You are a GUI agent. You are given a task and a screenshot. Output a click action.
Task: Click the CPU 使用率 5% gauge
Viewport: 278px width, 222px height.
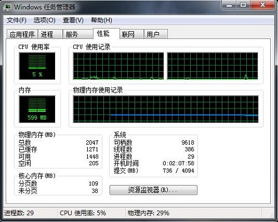click(37, 66)
